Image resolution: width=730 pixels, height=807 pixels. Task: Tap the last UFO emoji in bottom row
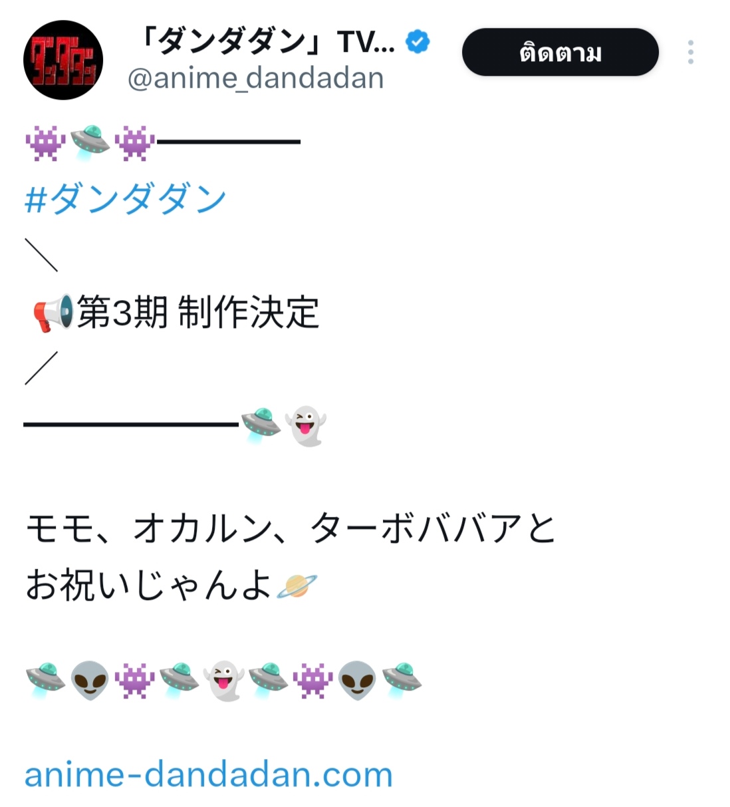(402, 680)
